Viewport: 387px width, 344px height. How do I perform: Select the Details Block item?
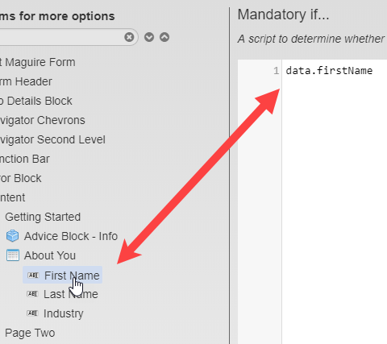tap(36, 101)
